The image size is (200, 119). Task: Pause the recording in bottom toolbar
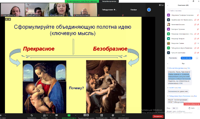click(85, 115)
